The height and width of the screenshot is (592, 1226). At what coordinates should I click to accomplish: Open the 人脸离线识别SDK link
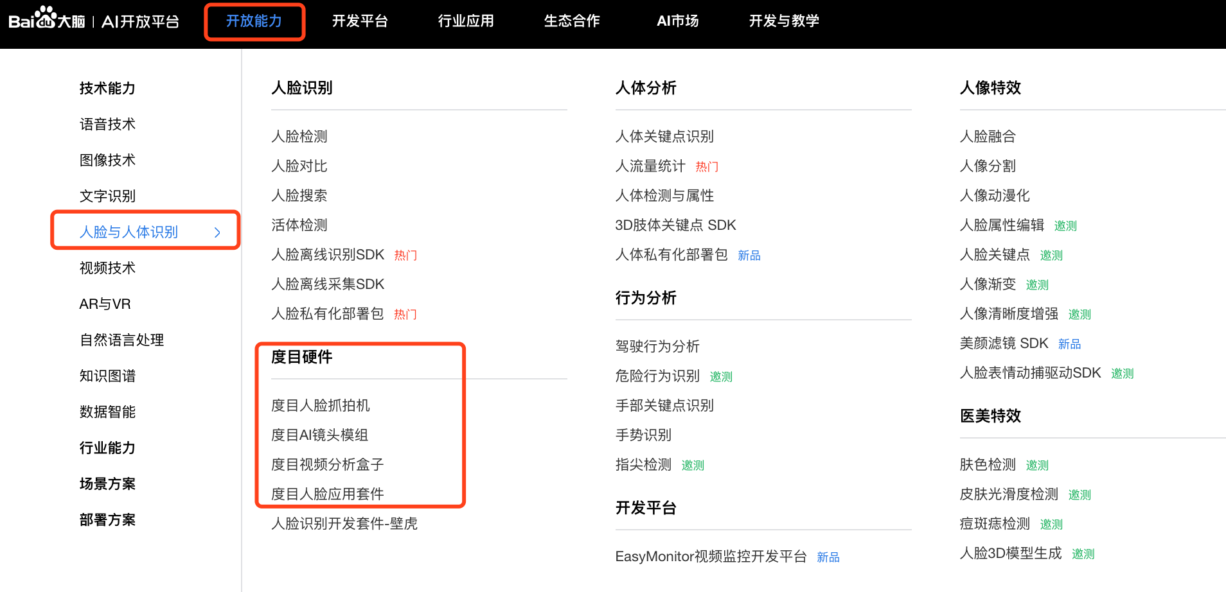tap(328, 254)
